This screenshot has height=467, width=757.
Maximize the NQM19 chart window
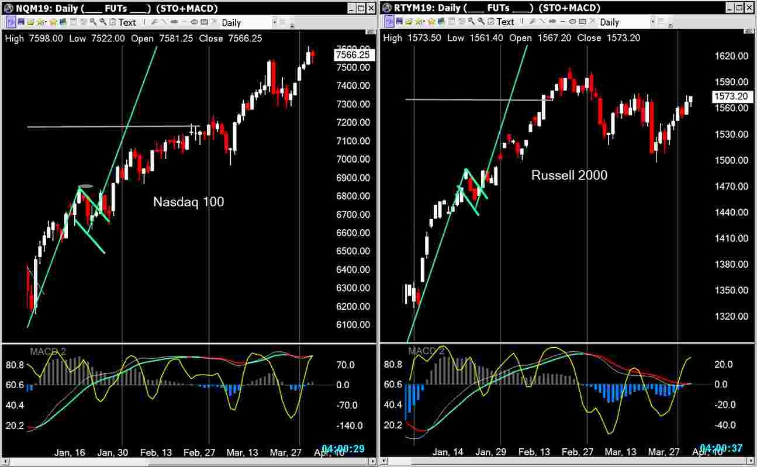coord(361,8)
